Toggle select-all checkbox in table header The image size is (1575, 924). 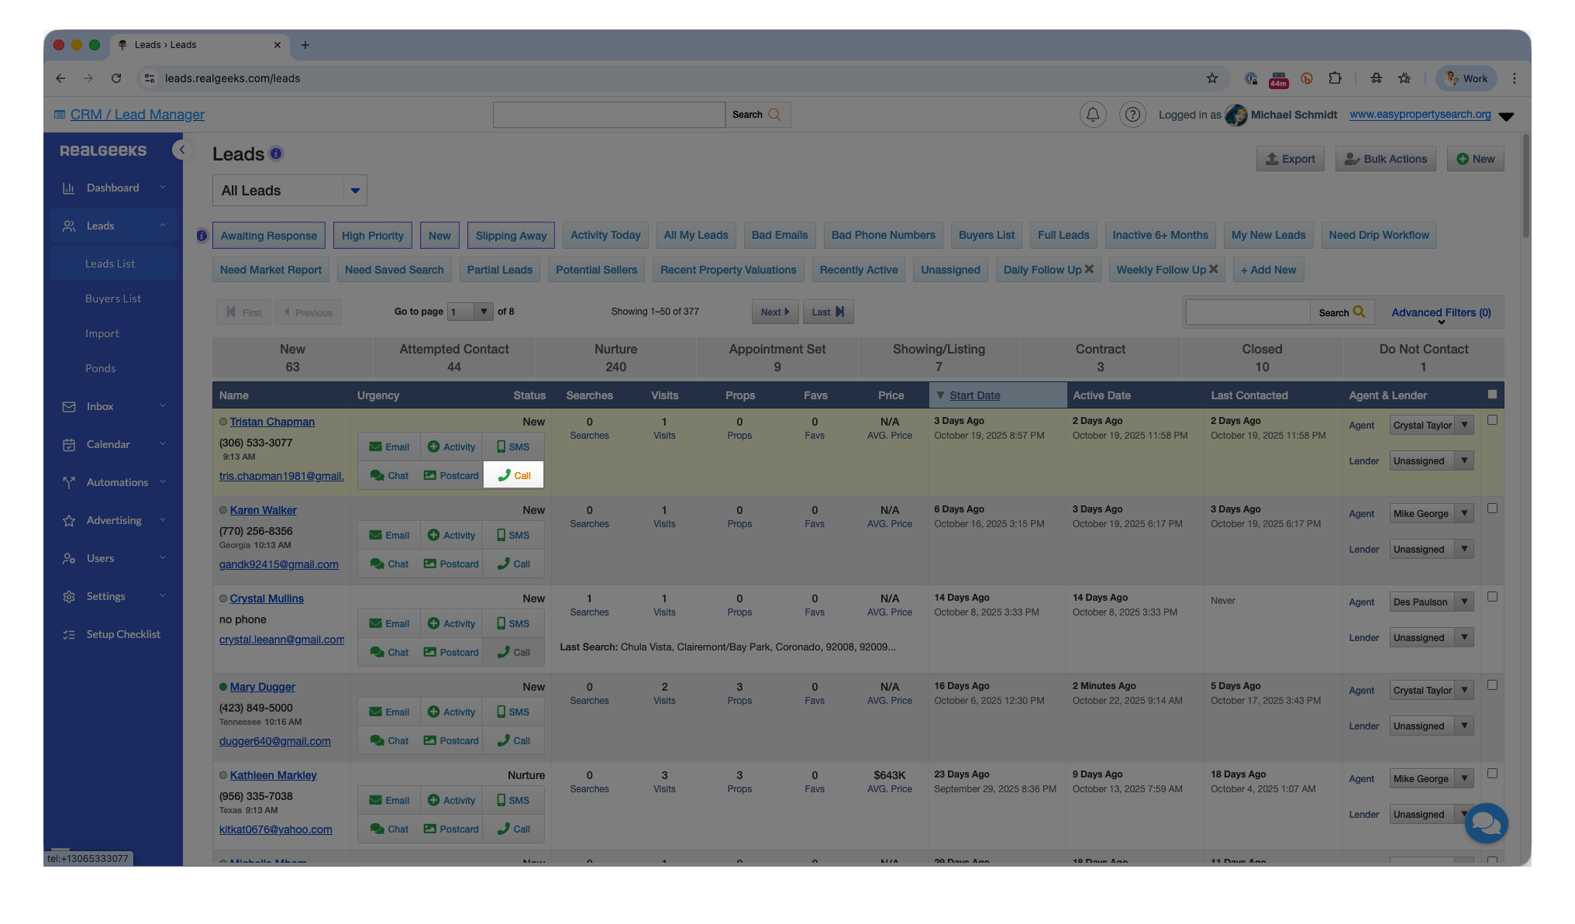(x=1492, y=395)
